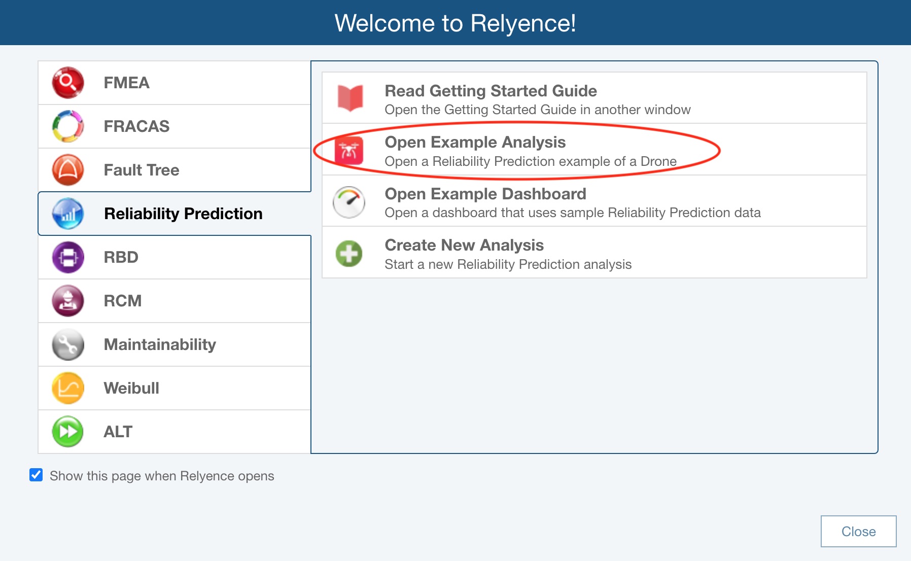Close the Welcome to Relyence dialog
This screenshot has height=561, width=911.
point(858,531)
